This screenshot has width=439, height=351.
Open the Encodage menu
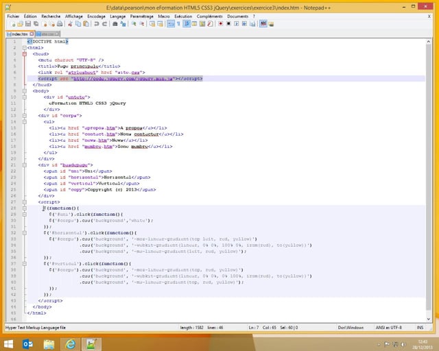96,16
